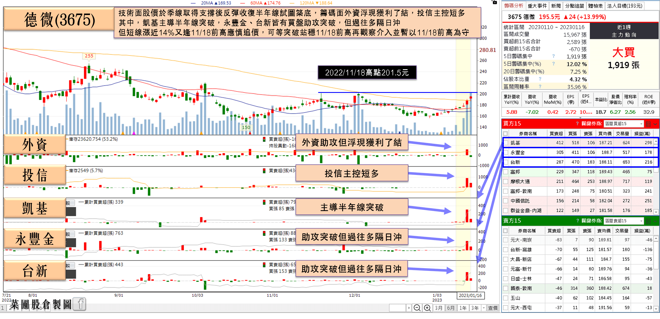Open help for 5日籌碼集中 row
660x319 pixels.
[x=553, y=56]
